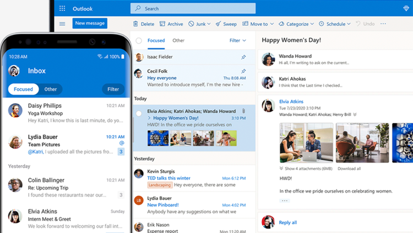Open Wanda Howard collapsed message in thread
This screenshot has height=233, width=413.
pyautogui.click(x=335, y=59)
